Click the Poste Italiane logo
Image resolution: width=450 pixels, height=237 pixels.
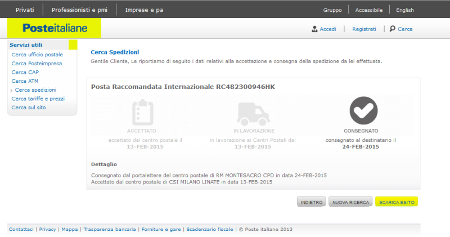click(x=55, y=28)
